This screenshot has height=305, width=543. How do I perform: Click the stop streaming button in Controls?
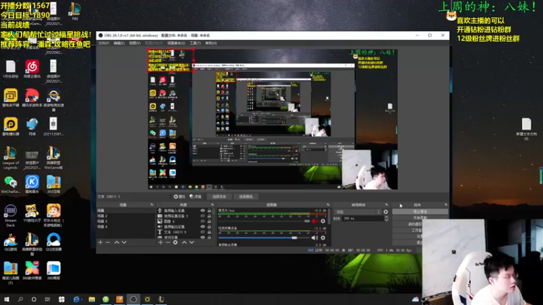(x=420, y=211)
